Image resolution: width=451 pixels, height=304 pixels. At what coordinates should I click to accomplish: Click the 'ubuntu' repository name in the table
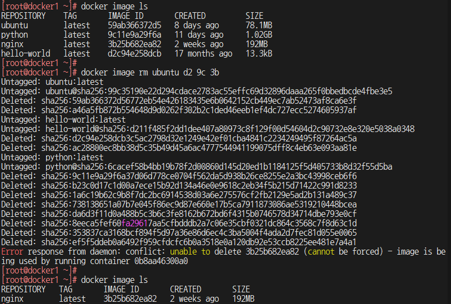tap(14, 26)
